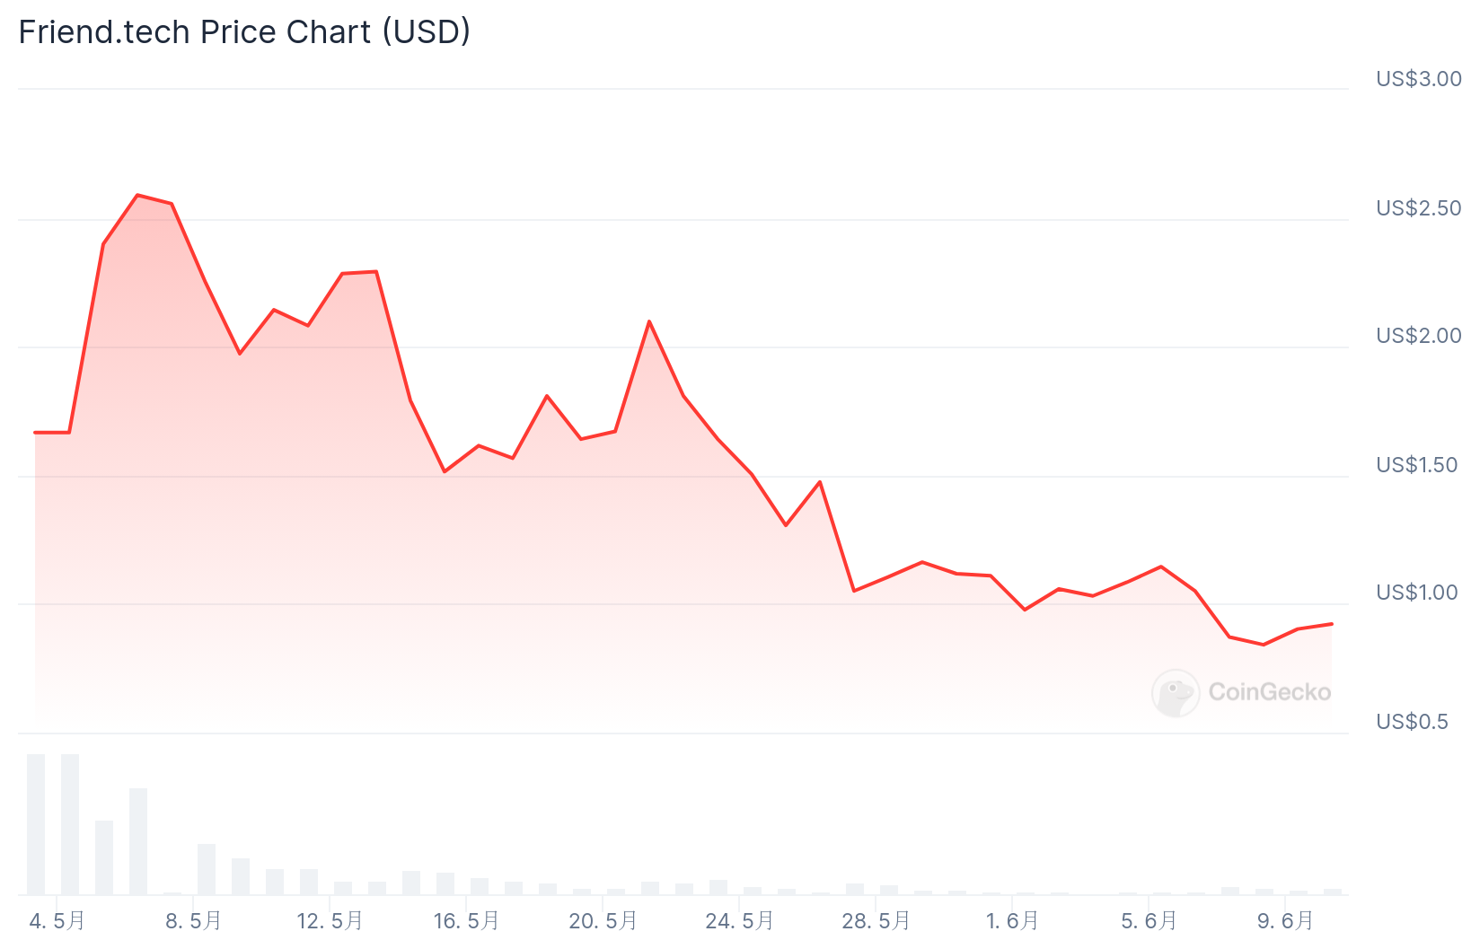The image size is (1471, 949).
Task: Click the Friend.tech Price Chart title
Action: point(244,32)
